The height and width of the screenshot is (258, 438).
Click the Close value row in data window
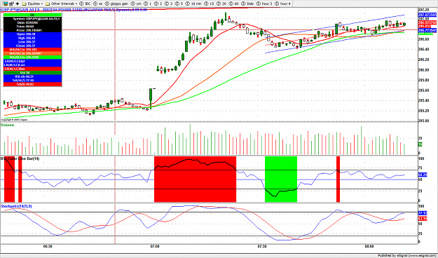32,46
